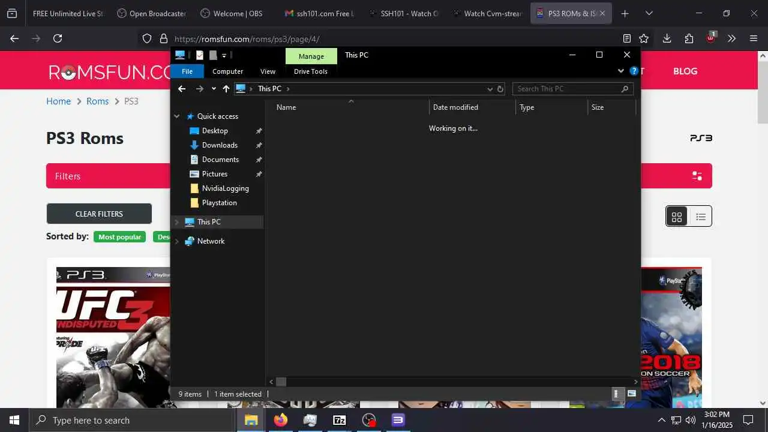Open address bar history dropdown
The height and width of the screenshot is (432, 768).
tap(490, 89)
